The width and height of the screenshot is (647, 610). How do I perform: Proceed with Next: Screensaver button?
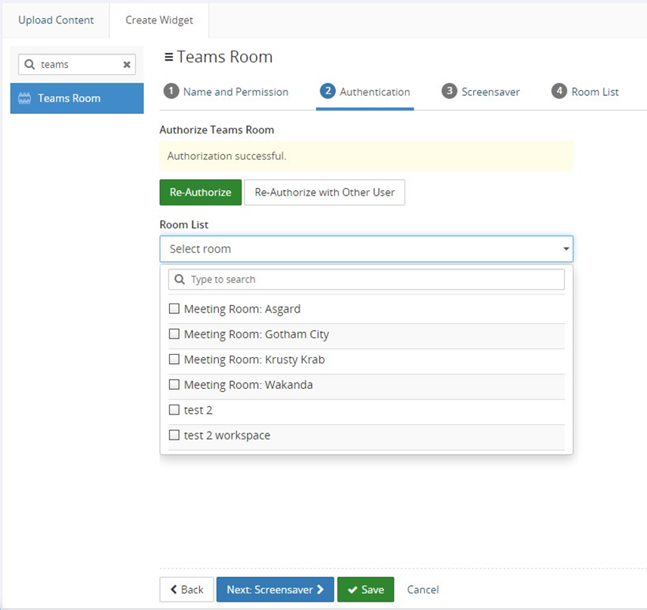click(276, 590)
